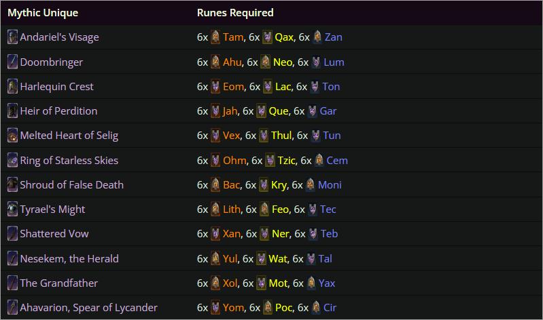Open Ahavarion, Spear of Lycander link
The image size is (543, 320).
[88, 308]
